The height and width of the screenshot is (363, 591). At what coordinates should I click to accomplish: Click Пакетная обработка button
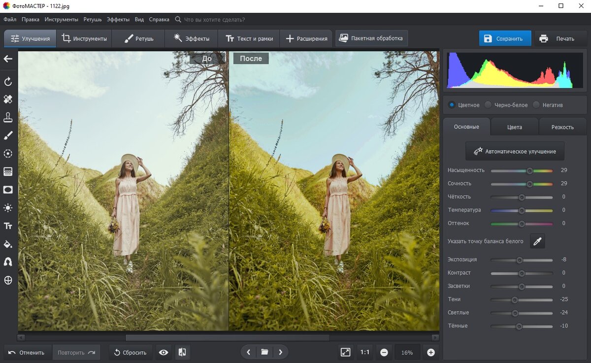point(371,38)
